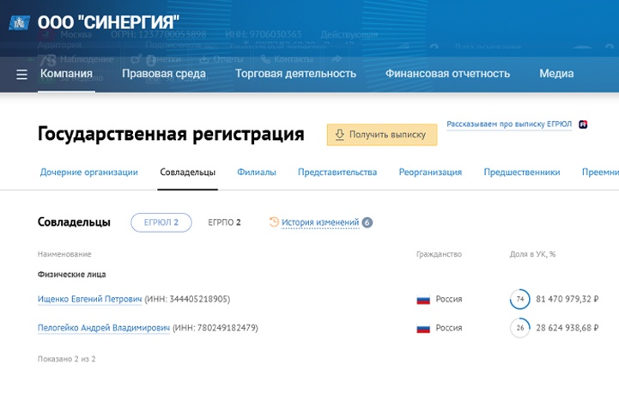Image resolution: width=619 pixels, height=412 pixels.
Task: Click the change history count badge 6
Action: tap(367, 222)
